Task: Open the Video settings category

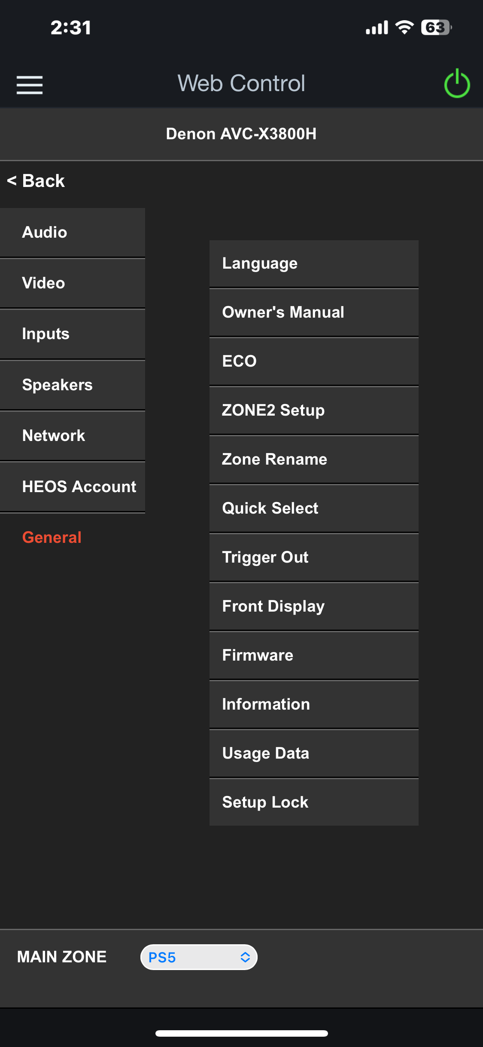Action: click(x=72, y=283)
